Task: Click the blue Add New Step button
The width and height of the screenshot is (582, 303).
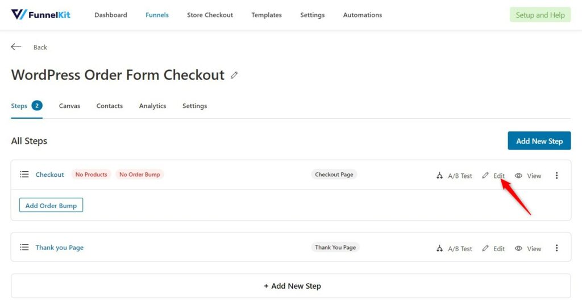Action: point(539,141)
